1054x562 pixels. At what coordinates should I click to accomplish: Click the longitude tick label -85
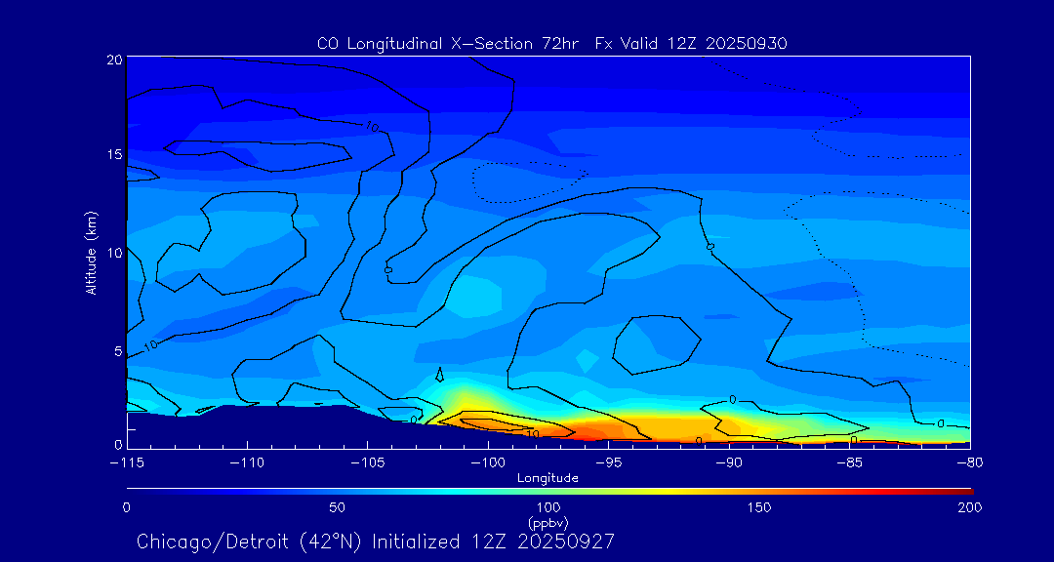coord(850,463)
